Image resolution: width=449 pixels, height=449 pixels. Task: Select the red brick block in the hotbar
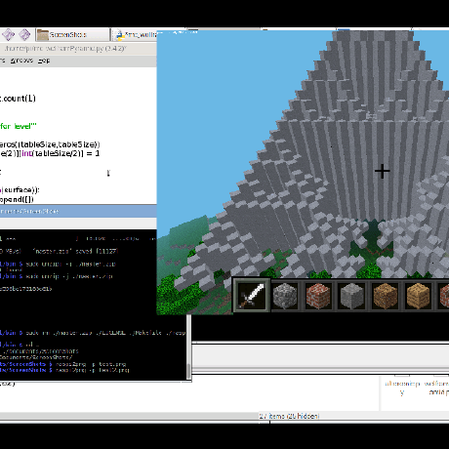coord(318,296)
